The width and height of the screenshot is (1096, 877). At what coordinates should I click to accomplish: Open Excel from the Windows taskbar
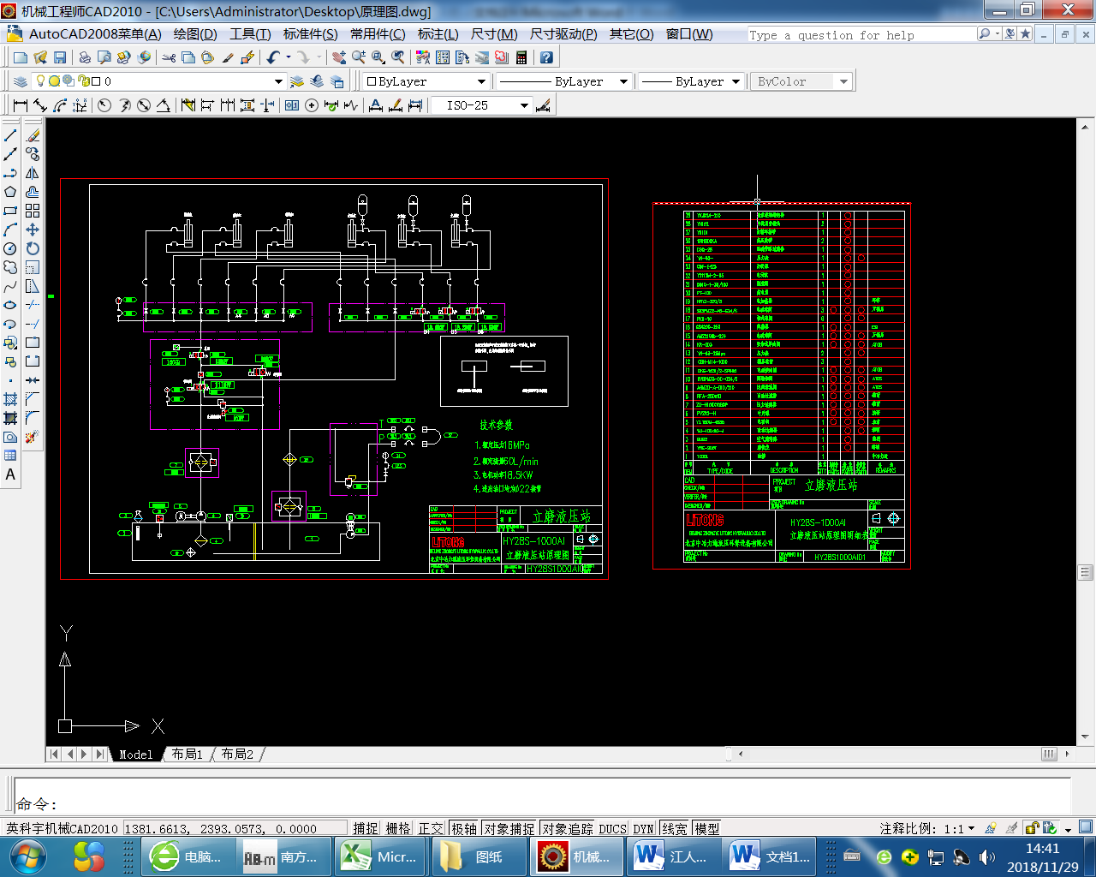coord(379,856)
